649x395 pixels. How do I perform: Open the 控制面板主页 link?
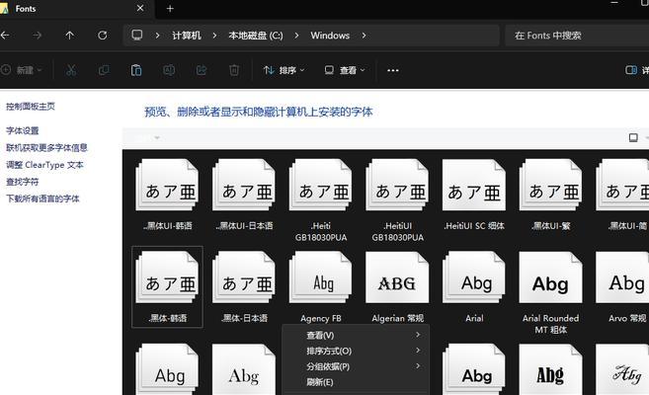pos(31,107)
